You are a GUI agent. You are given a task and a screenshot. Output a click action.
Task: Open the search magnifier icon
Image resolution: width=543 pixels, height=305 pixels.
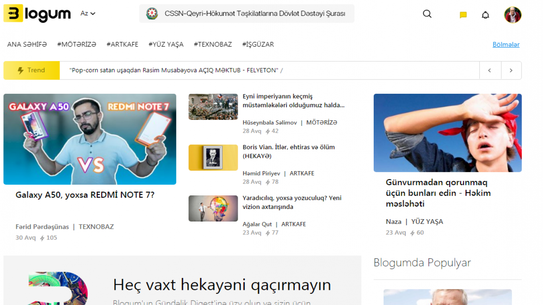(x=427, y=14)
